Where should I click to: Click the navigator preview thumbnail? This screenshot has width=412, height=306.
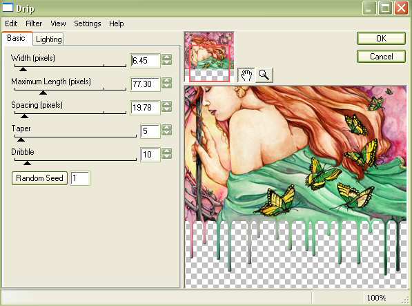click(x=209, y=57)
